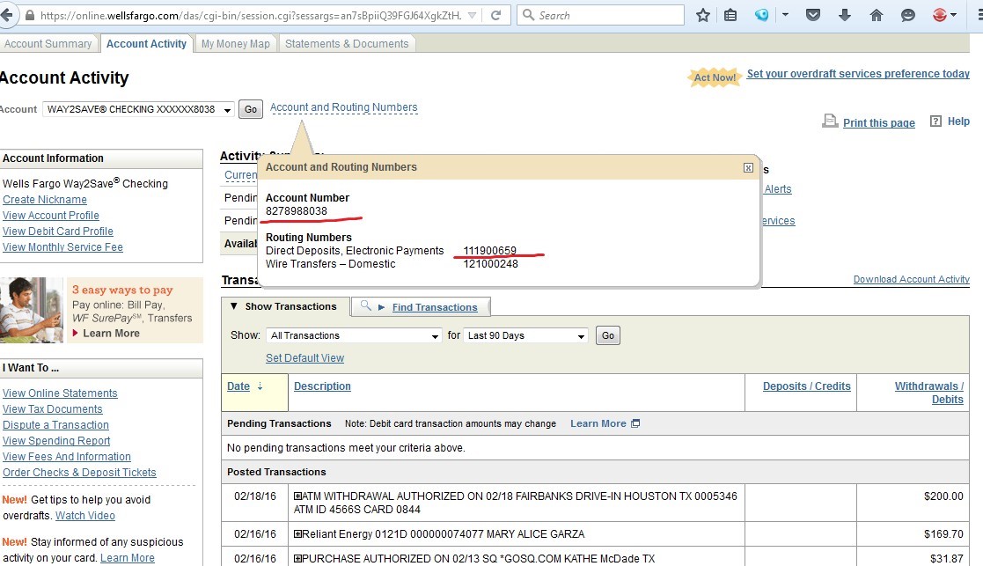Go to browser home icon

coord(876,15)
